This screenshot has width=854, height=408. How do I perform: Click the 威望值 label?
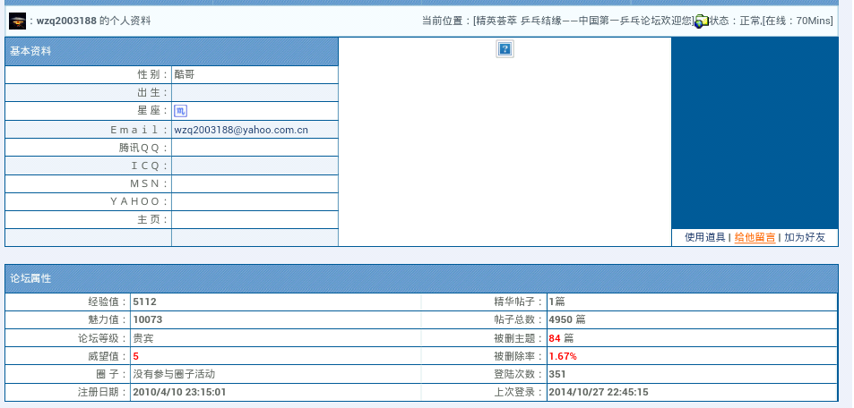(108, 357)
